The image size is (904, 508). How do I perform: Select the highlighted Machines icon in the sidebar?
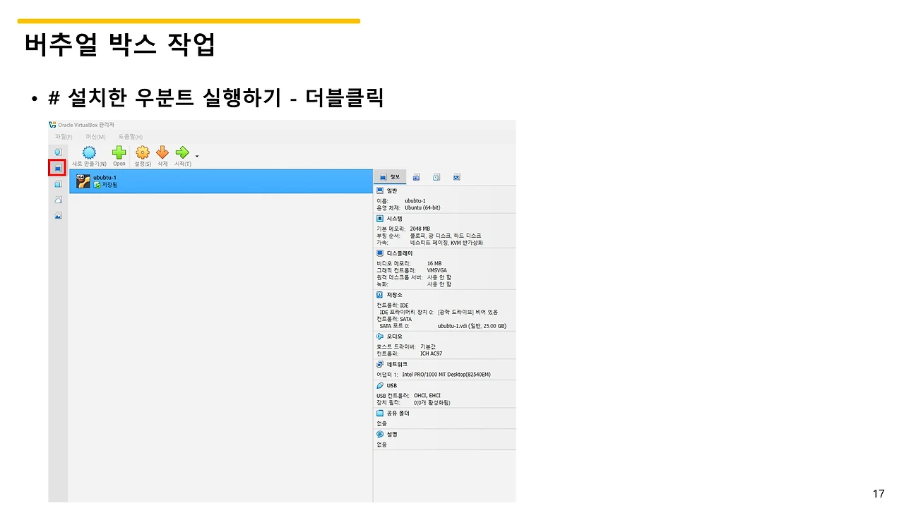click(x=57, y=167)
